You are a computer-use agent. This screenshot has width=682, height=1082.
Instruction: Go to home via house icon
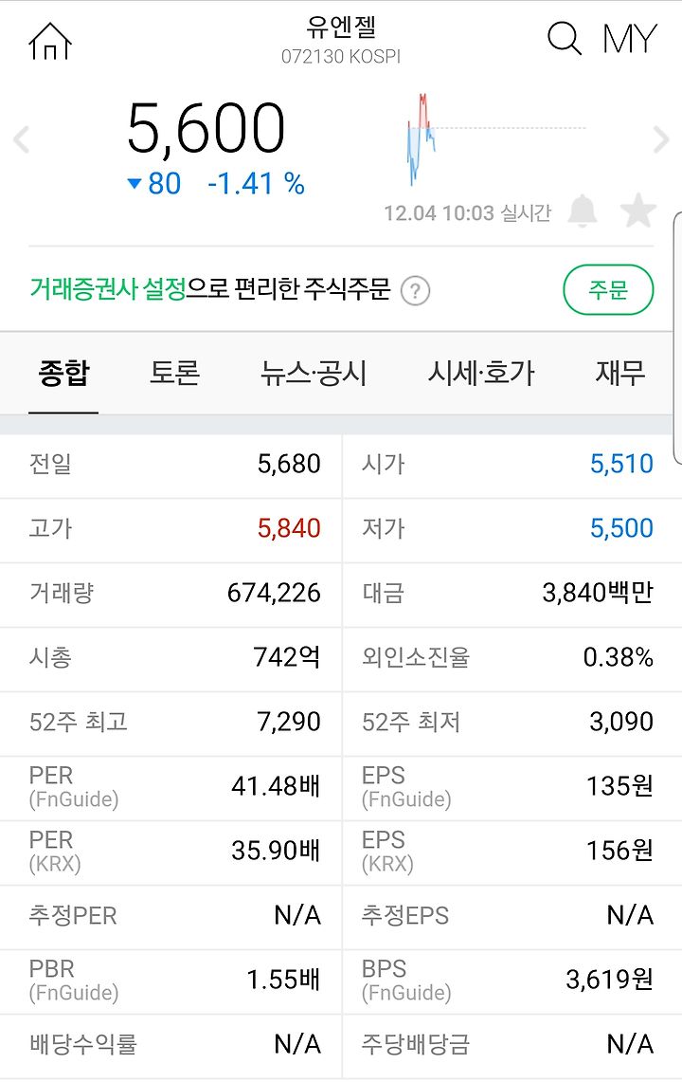click(49, 41)
